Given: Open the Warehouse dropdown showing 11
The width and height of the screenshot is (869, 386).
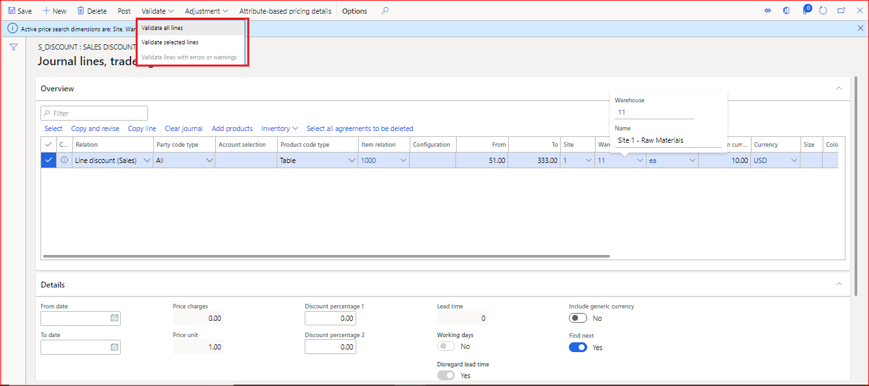Looking at the screenshot, I should tap(640, 160).
